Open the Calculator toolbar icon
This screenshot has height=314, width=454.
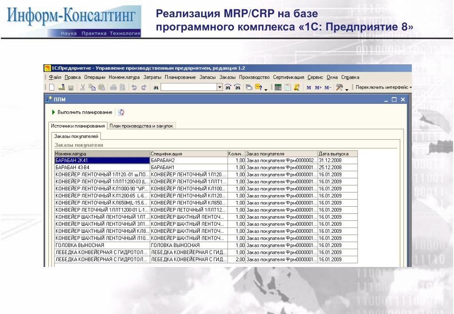[x=278, y=87]
